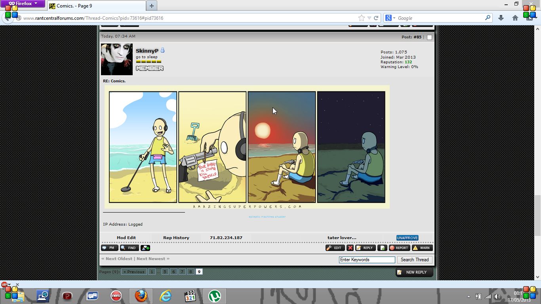Click the tater lover... link
This screenshot has width=541, height=304.
(342, 237)
